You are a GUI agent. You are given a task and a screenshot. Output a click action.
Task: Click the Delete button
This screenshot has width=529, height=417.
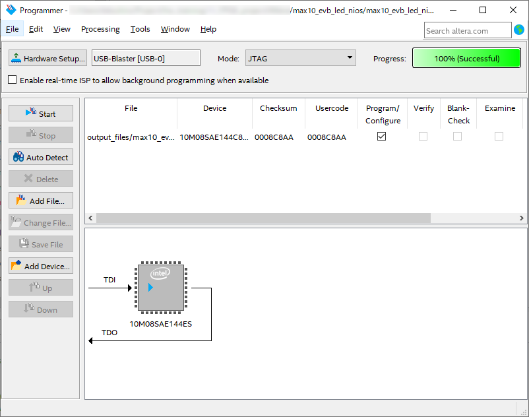[x=41, y=179]
